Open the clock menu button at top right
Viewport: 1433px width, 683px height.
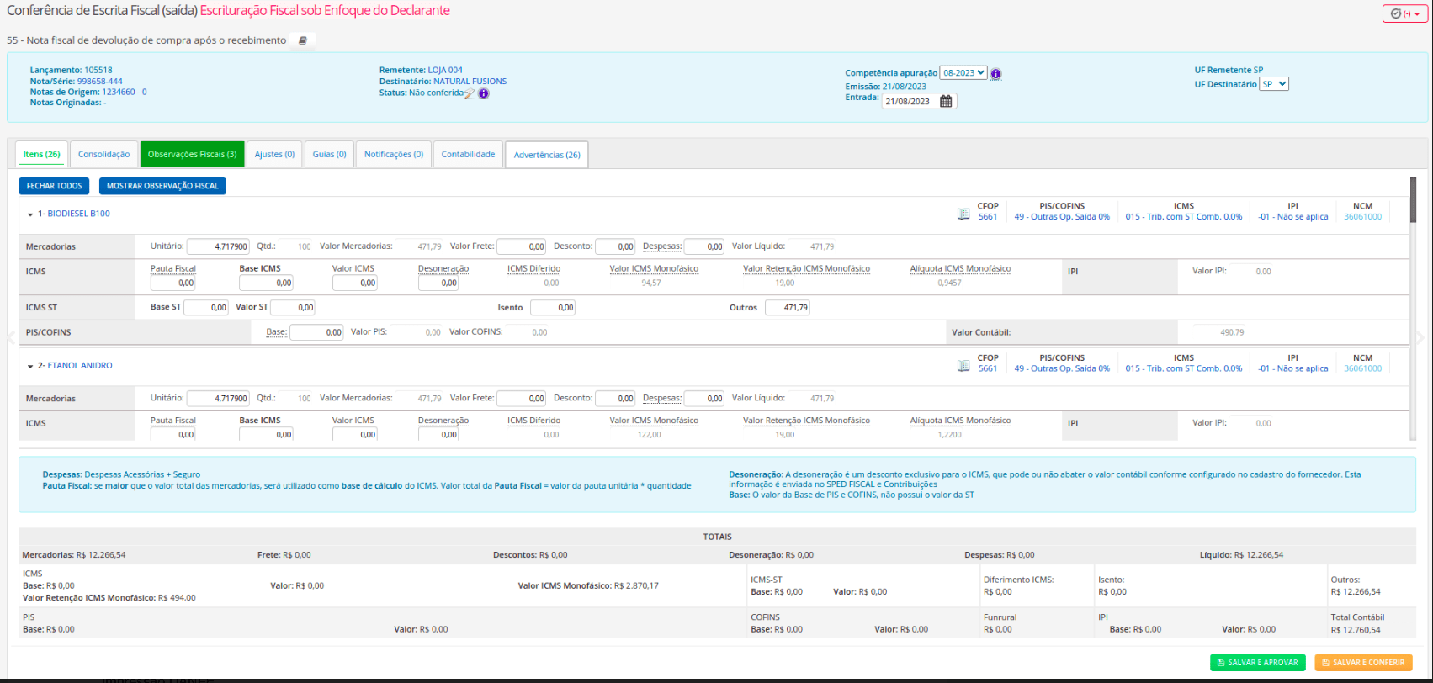click(x=1404, y=13)
